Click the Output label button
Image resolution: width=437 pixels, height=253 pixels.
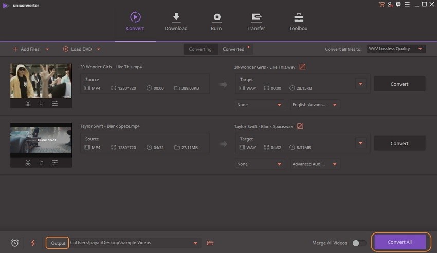coord(58,243)
